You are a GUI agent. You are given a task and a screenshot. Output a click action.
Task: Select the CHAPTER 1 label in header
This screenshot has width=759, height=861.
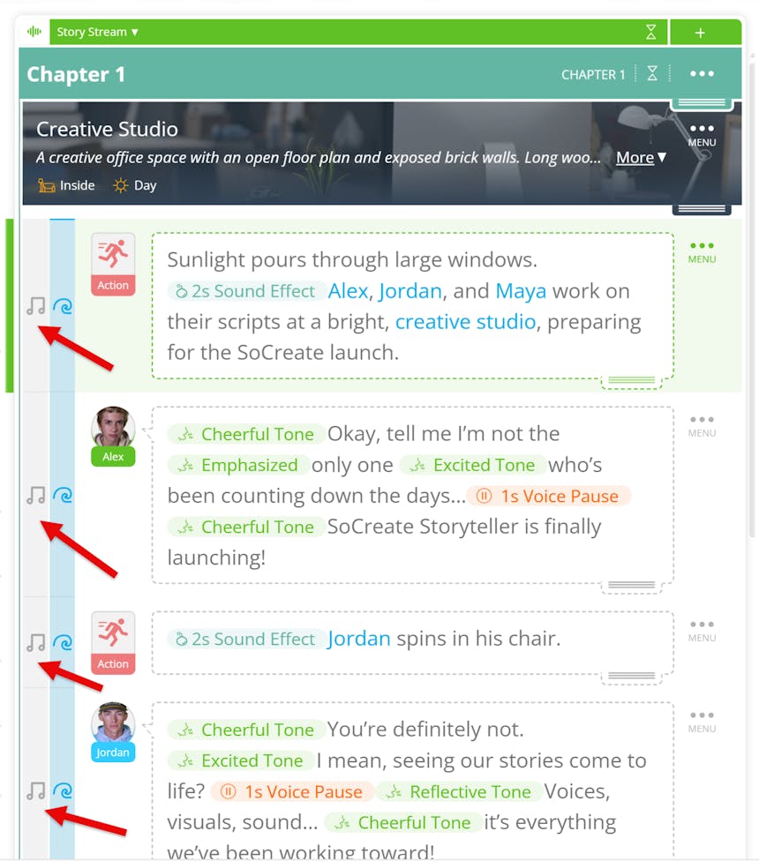tap(593, 75)
